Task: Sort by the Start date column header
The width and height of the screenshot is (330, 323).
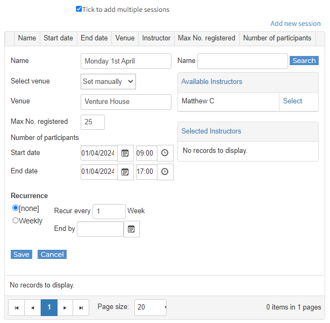Action: (58, 38)
